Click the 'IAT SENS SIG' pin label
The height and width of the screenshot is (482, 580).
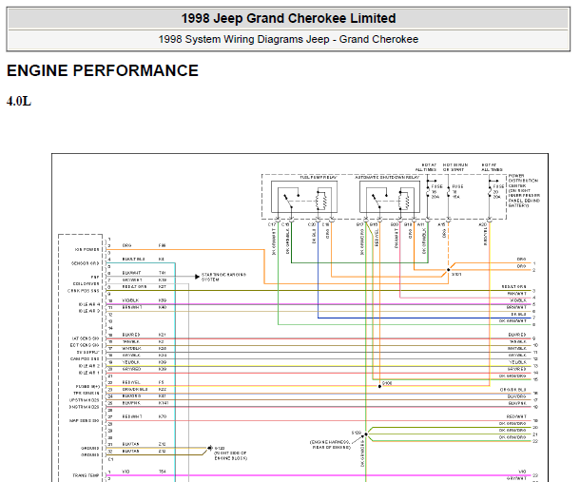pos(85,338)
